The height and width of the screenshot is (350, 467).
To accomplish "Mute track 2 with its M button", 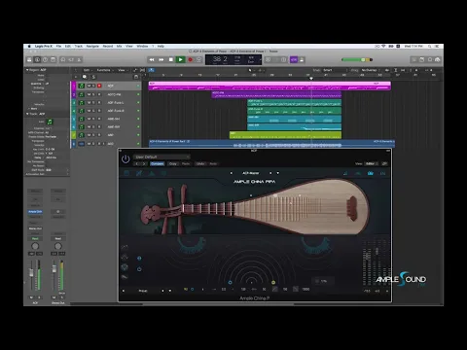I will click(89, 94).
